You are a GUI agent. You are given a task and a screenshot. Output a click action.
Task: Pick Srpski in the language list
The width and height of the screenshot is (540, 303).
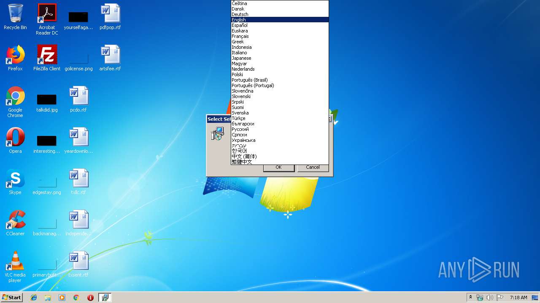point(280,102)
